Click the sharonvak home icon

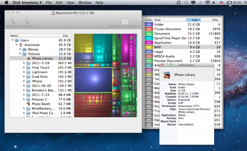click(21, 45)
